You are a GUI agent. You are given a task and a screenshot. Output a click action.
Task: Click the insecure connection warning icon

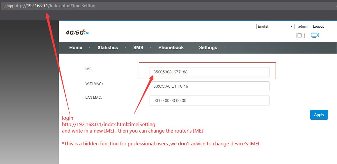click(x=10, y=6)
